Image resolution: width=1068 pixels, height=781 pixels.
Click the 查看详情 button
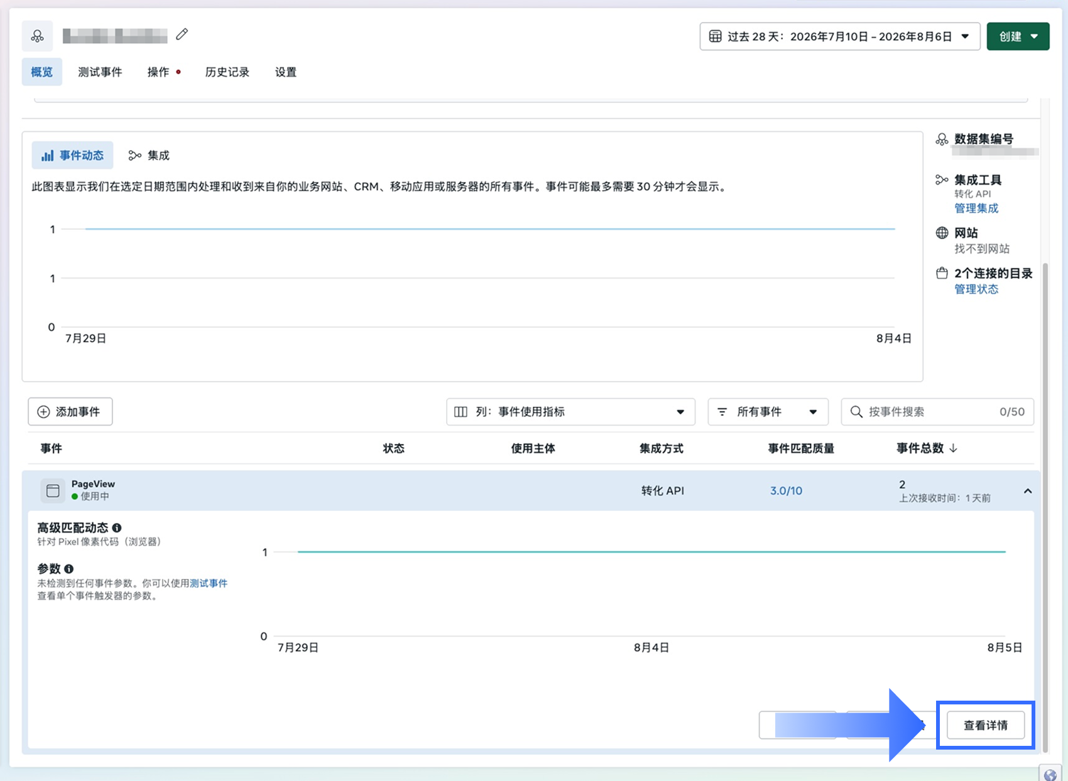[x=986, y=726]
